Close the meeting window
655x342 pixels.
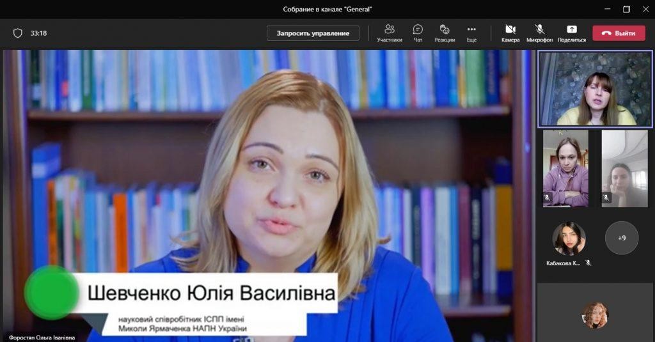tap(645, 9)
